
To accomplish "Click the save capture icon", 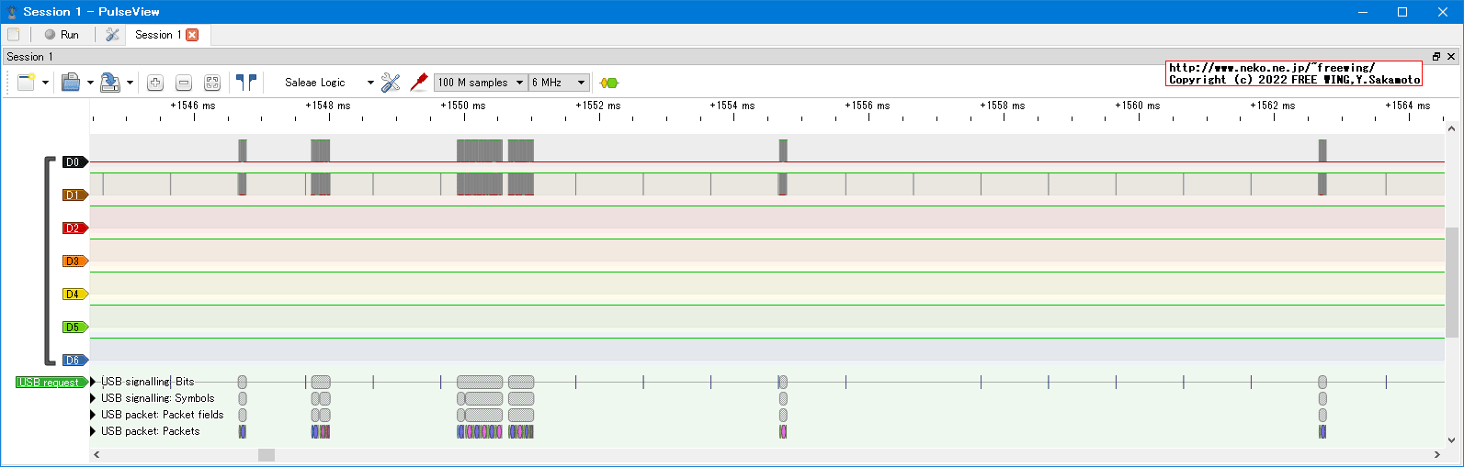I will 110,83.
